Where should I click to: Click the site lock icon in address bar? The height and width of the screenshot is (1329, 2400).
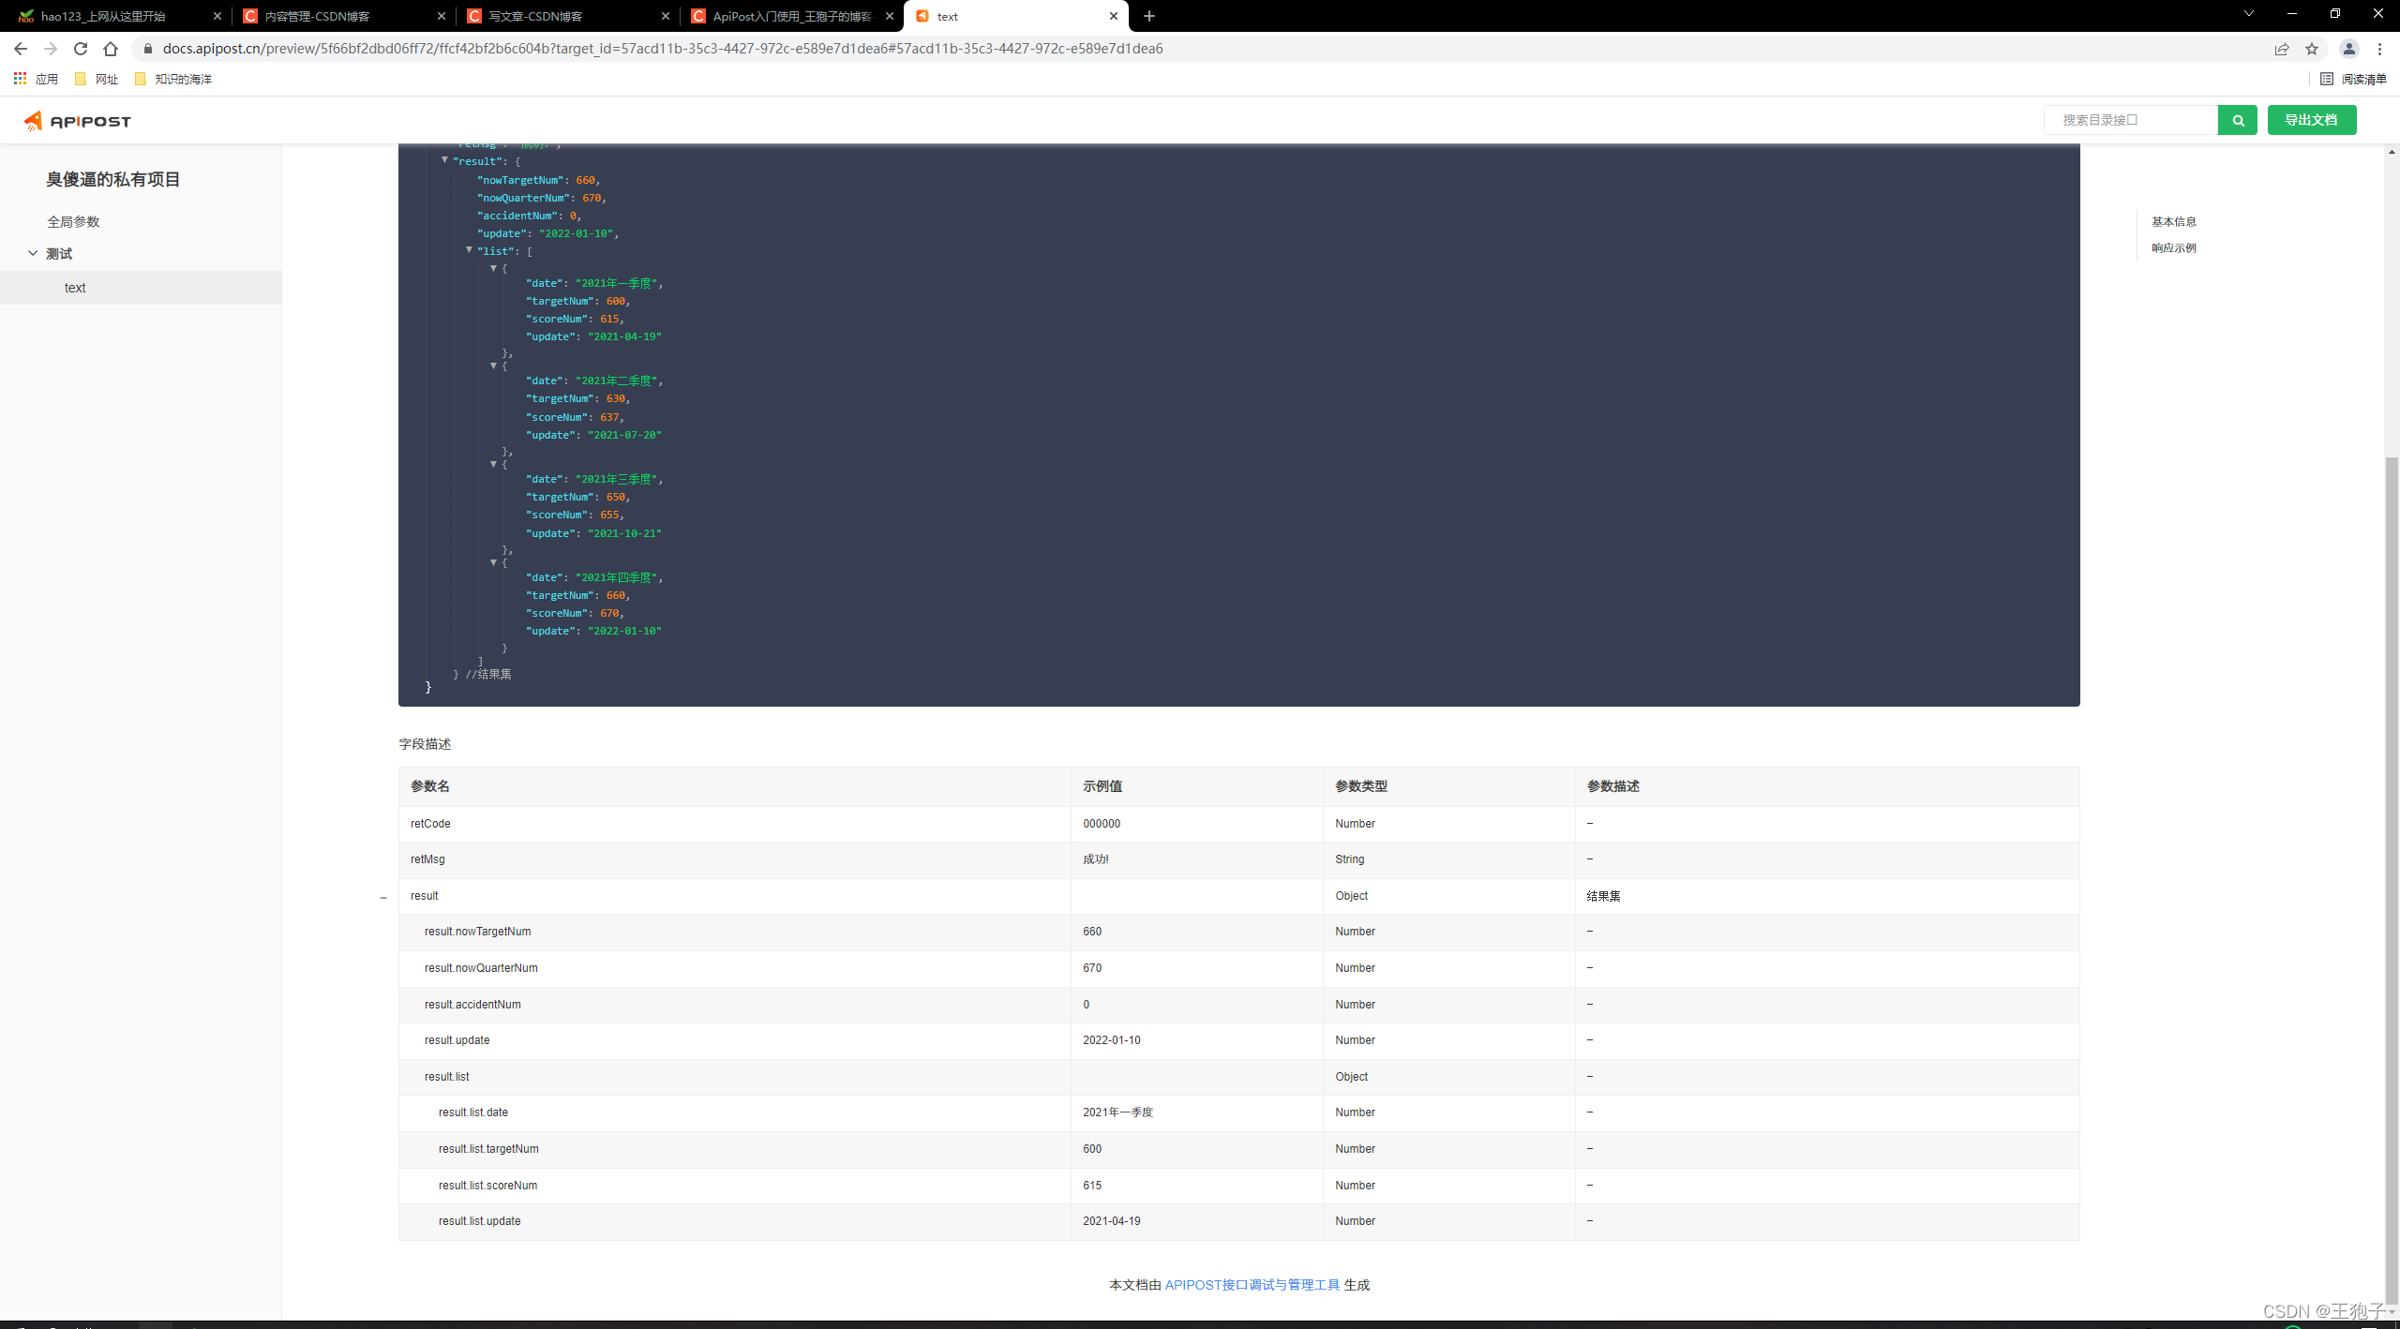click(x=147, y=49)
